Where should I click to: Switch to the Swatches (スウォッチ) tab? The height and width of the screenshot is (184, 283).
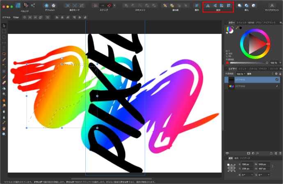[242, 22]
